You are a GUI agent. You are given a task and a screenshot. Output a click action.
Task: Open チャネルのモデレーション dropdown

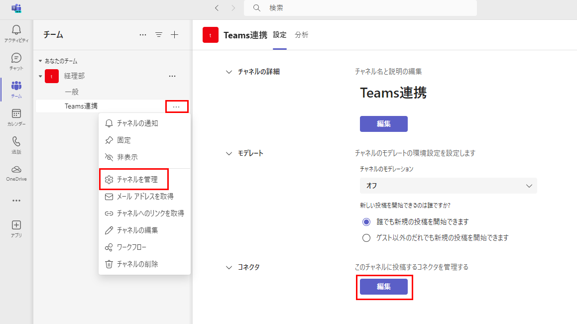pyautogui.click(x=448, y=186)
